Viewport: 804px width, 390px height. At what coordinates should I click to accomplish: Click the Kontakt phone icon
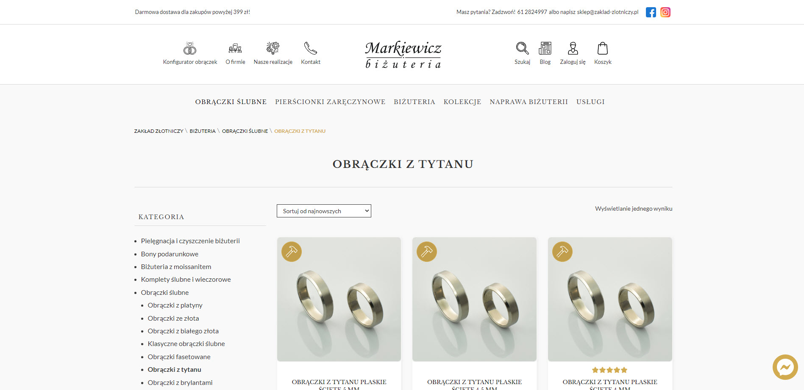(x=311, y=48)
